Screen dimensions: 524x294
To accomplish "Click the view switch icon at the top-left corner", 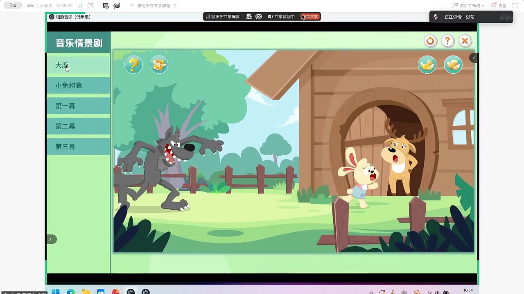I will pos(13,5).
